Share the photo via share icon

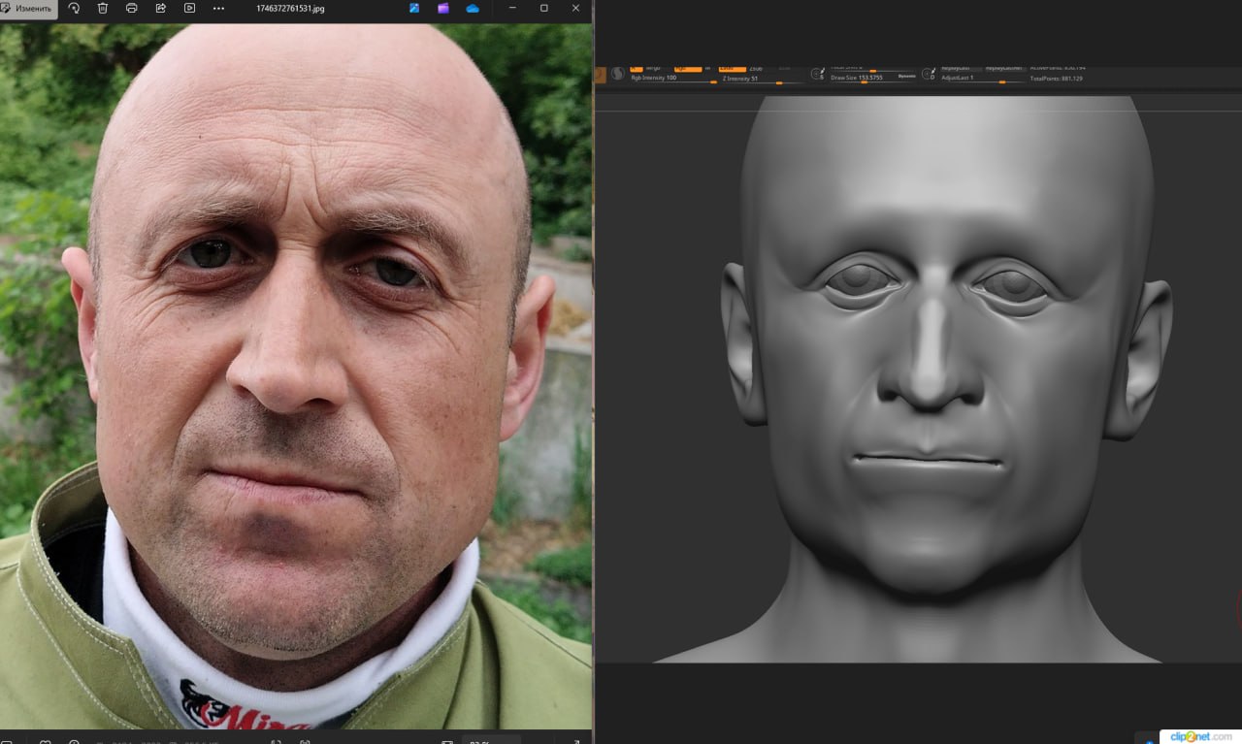pyautogui.click(x=161, y=8)
